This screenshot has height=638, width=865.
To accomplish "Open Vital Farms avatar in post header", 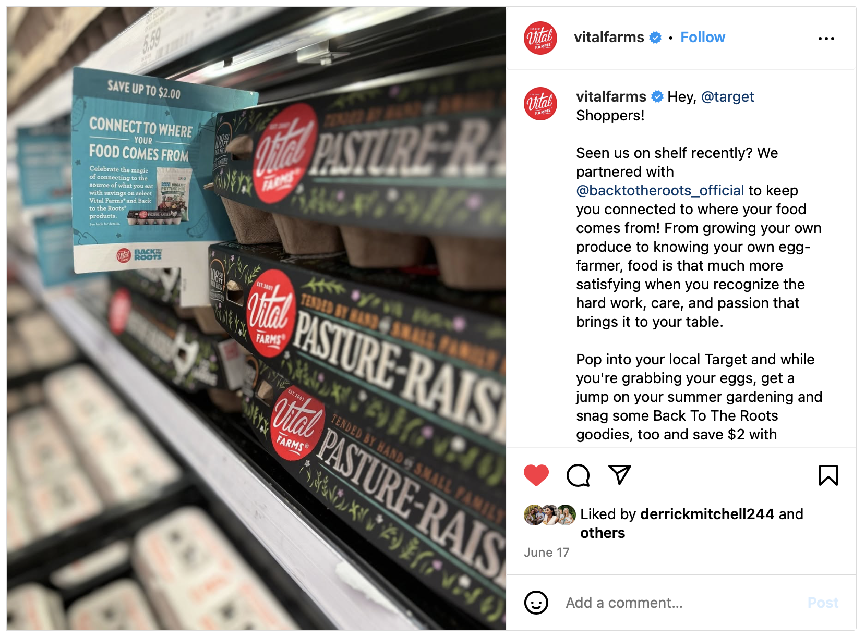I will click(540, 38).
